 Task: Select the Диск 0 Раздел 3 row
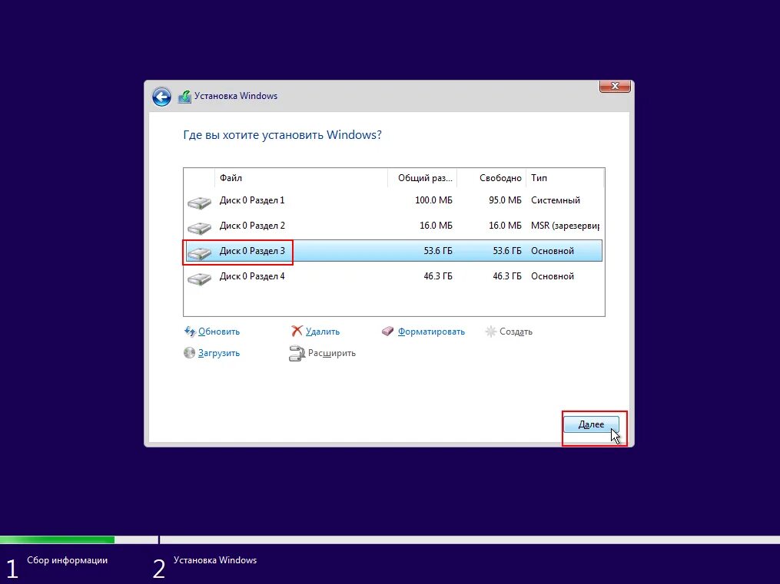393,251
